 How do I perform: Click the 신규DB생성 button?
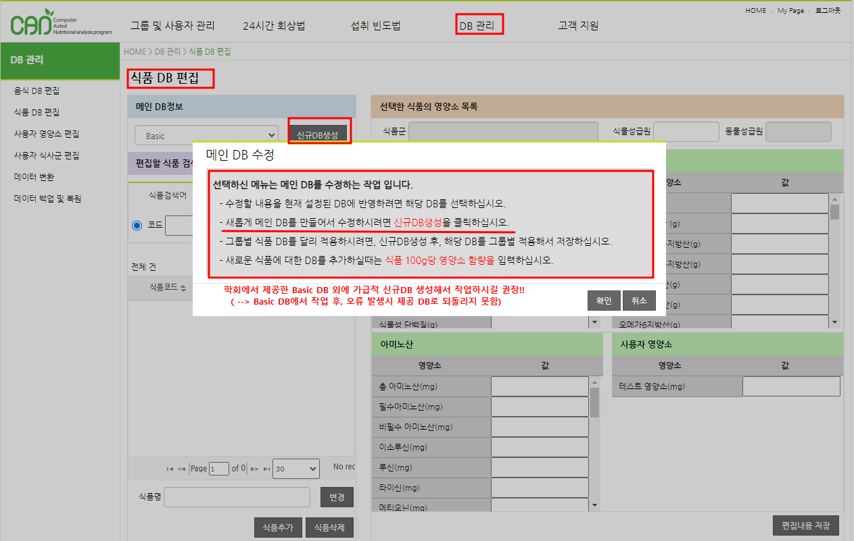317,135
